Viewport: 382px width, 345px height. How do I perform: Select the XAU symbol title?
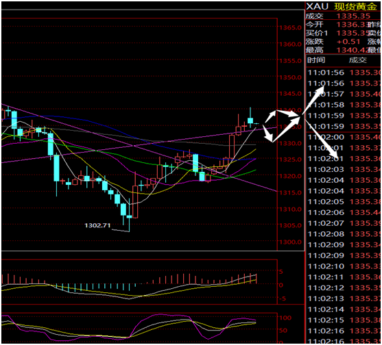[x=318, y=7]
